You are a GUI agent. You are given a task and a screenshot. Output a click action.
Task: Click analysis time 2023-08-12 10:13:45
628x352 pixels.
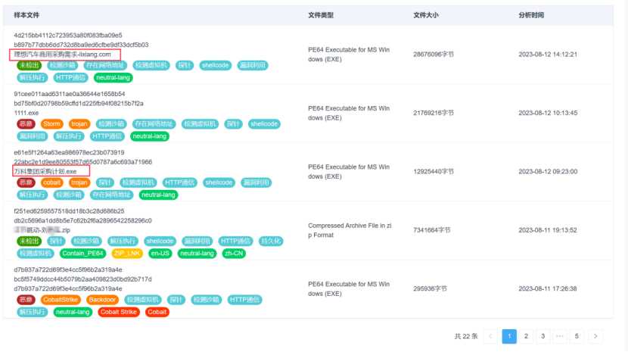(x=548, y=113)
